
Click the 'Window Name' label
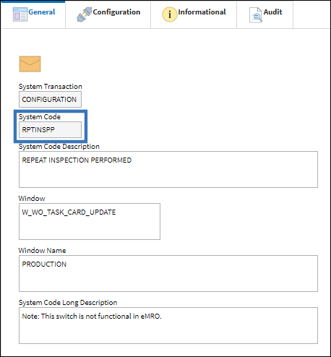point(42,251)
